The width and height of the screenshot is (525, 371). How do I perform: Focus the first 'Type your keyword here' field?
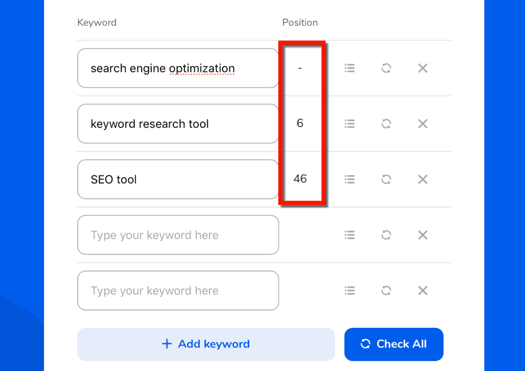coord(178,235)
